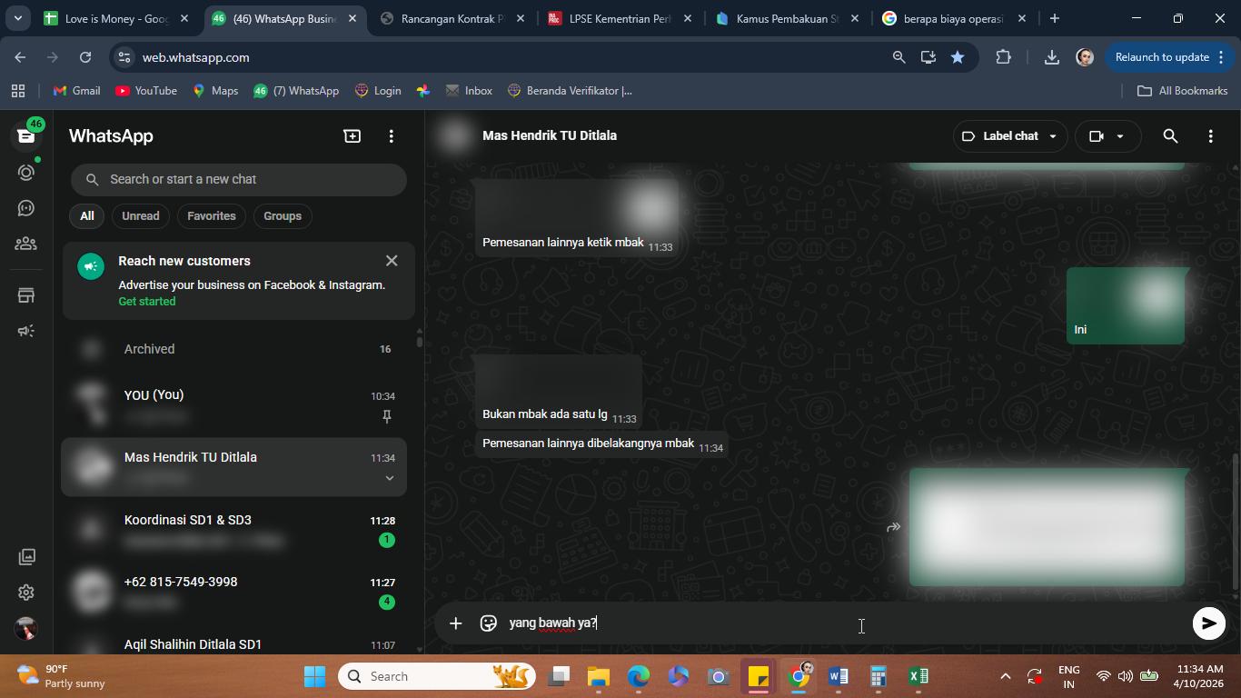Open Microsoft Word from the taskbar
The width and height of the screenshot is (1241, 698).
pyautogui.click(x=839, y=676)
